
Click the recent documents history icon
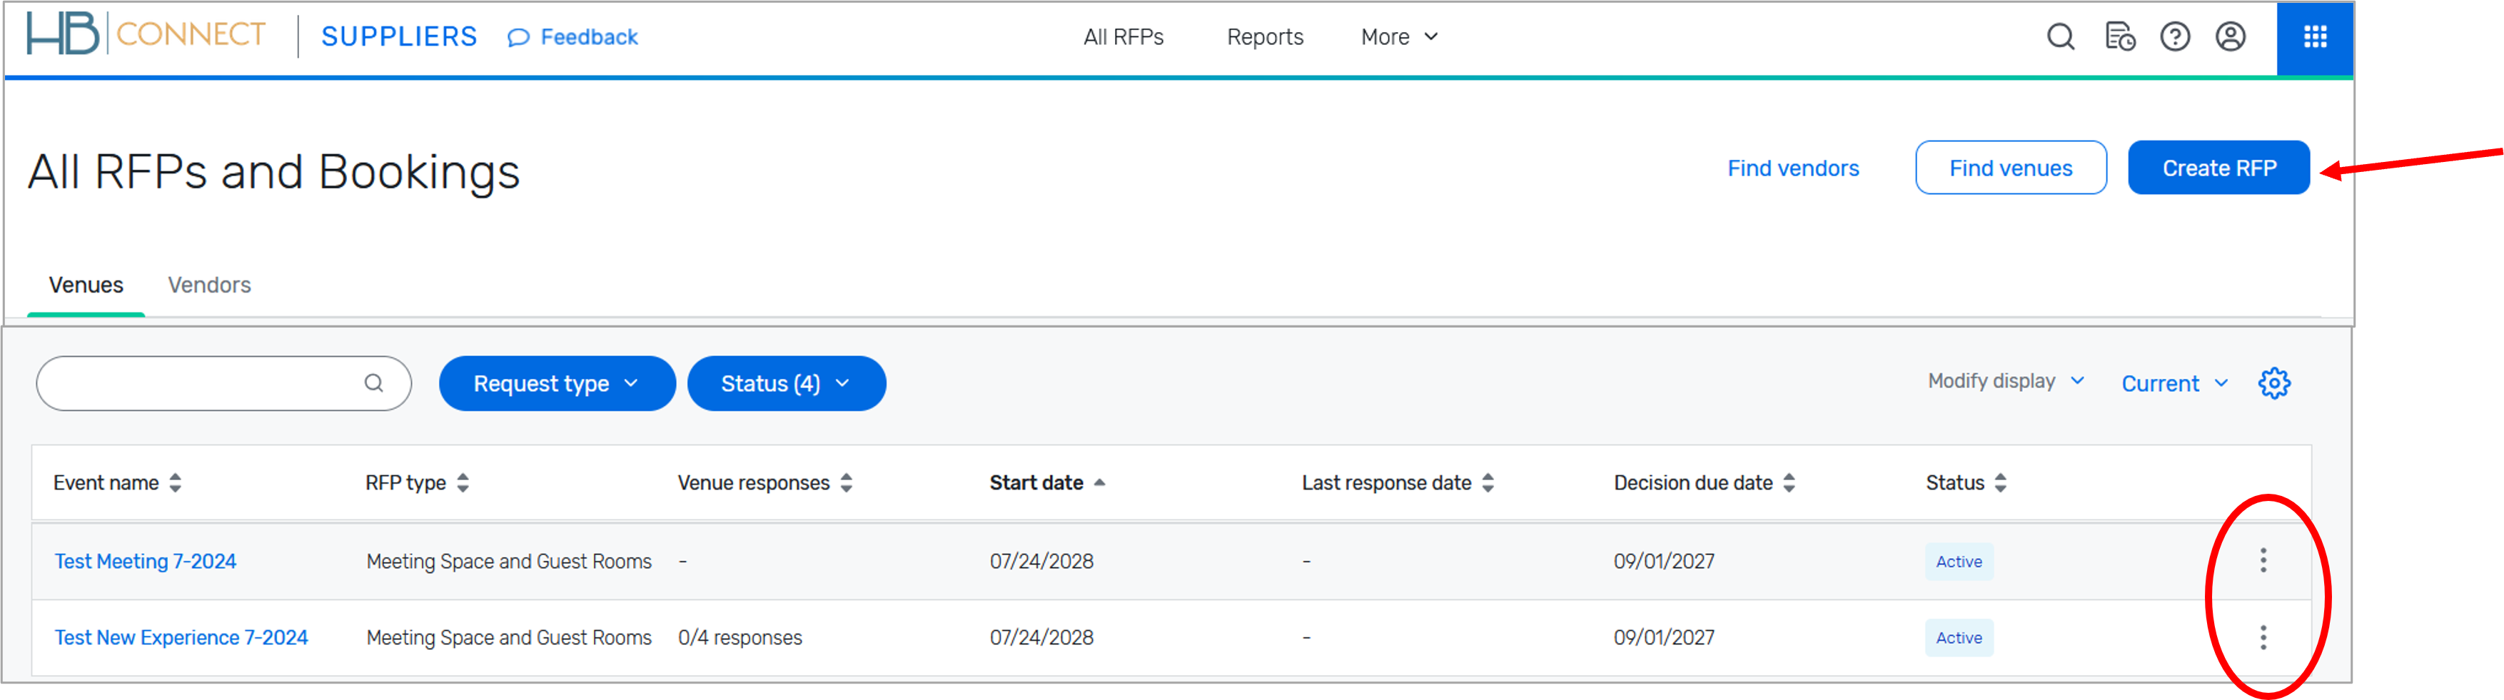click(2119, 37)
